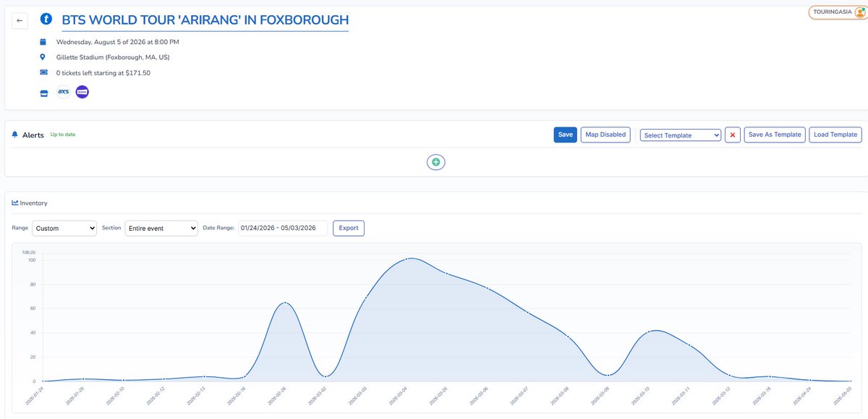The image size is (868, 419).
Task: Click the Inventory chart icon
Action: [15, 203]
